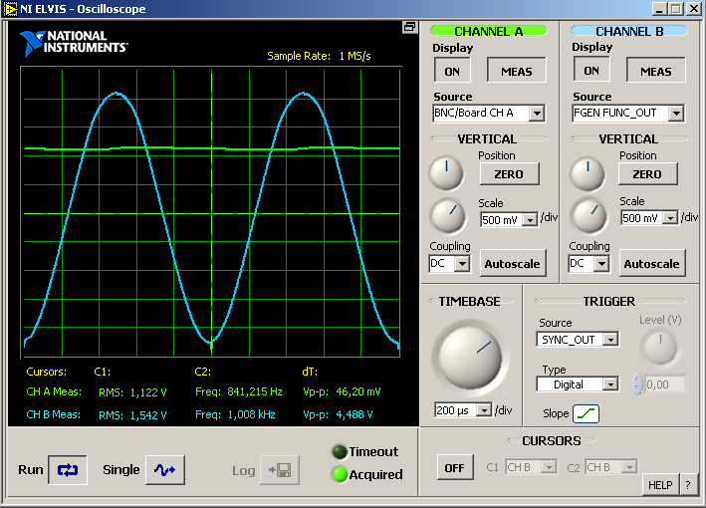This screenshot has width=706, height=508.
Task: Open Channel A Scale 500 mV dropdown
Action: (x=509, y=220)
